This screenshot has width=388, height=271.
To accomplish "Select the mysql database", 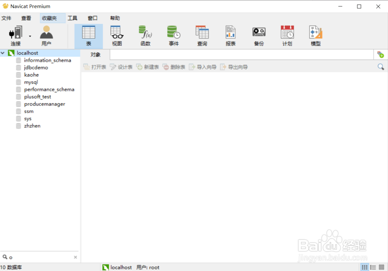I will click(31, 82).
